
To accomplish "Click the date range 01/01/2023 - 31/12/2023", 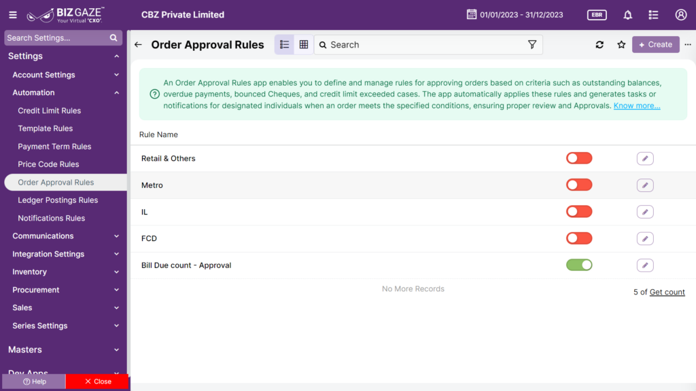I will pos(521,15).
